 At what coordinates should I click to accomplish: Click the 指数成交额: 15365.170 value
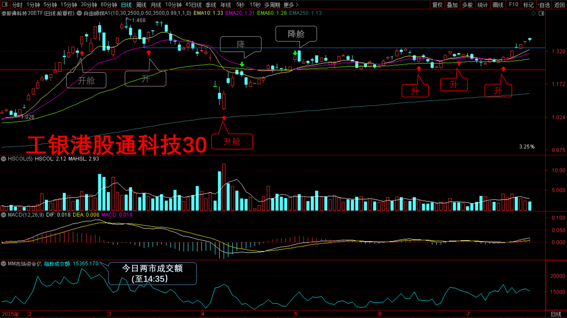tap(71, 264)
